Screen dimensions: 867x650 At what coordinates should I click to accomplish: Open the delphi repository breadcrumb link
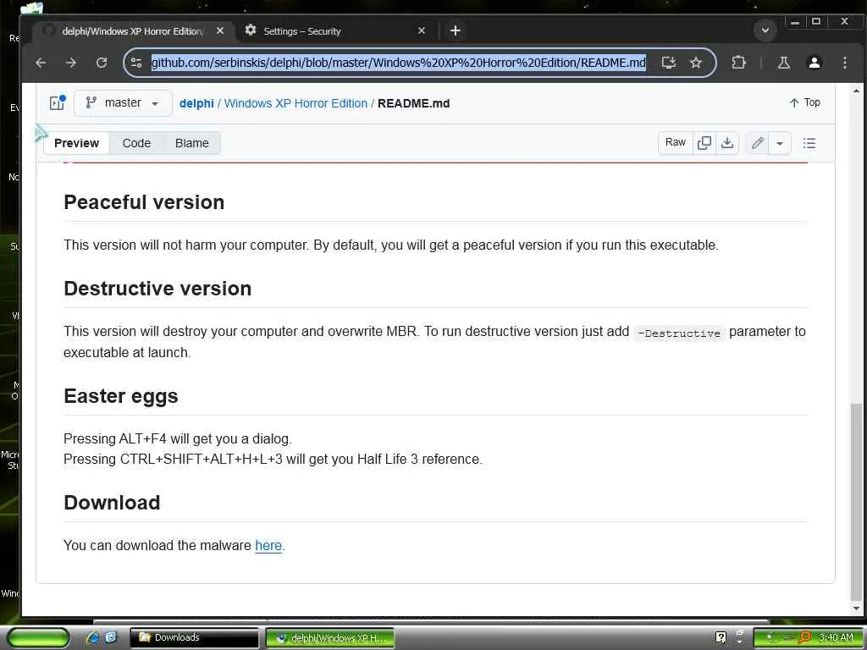[196, 103]
